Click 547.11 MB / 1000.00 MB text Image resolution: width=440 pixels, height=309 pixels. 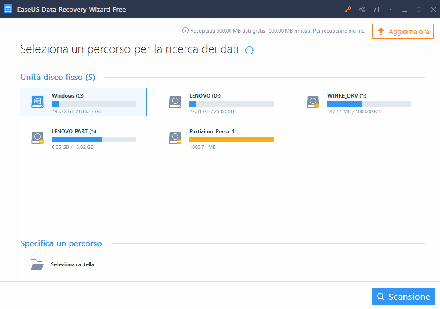coord(354,111)
